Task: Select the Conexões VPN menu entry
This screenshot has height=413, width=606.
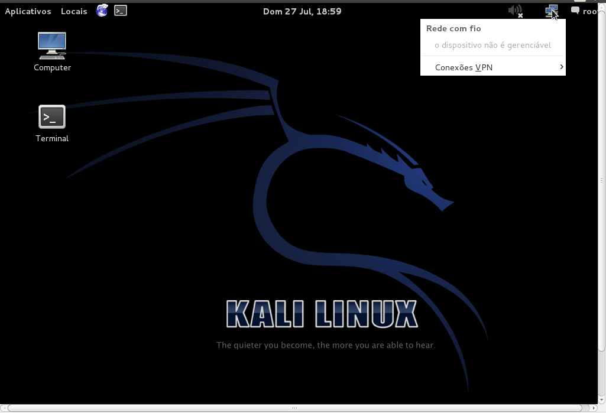Action: coord(464,67)
